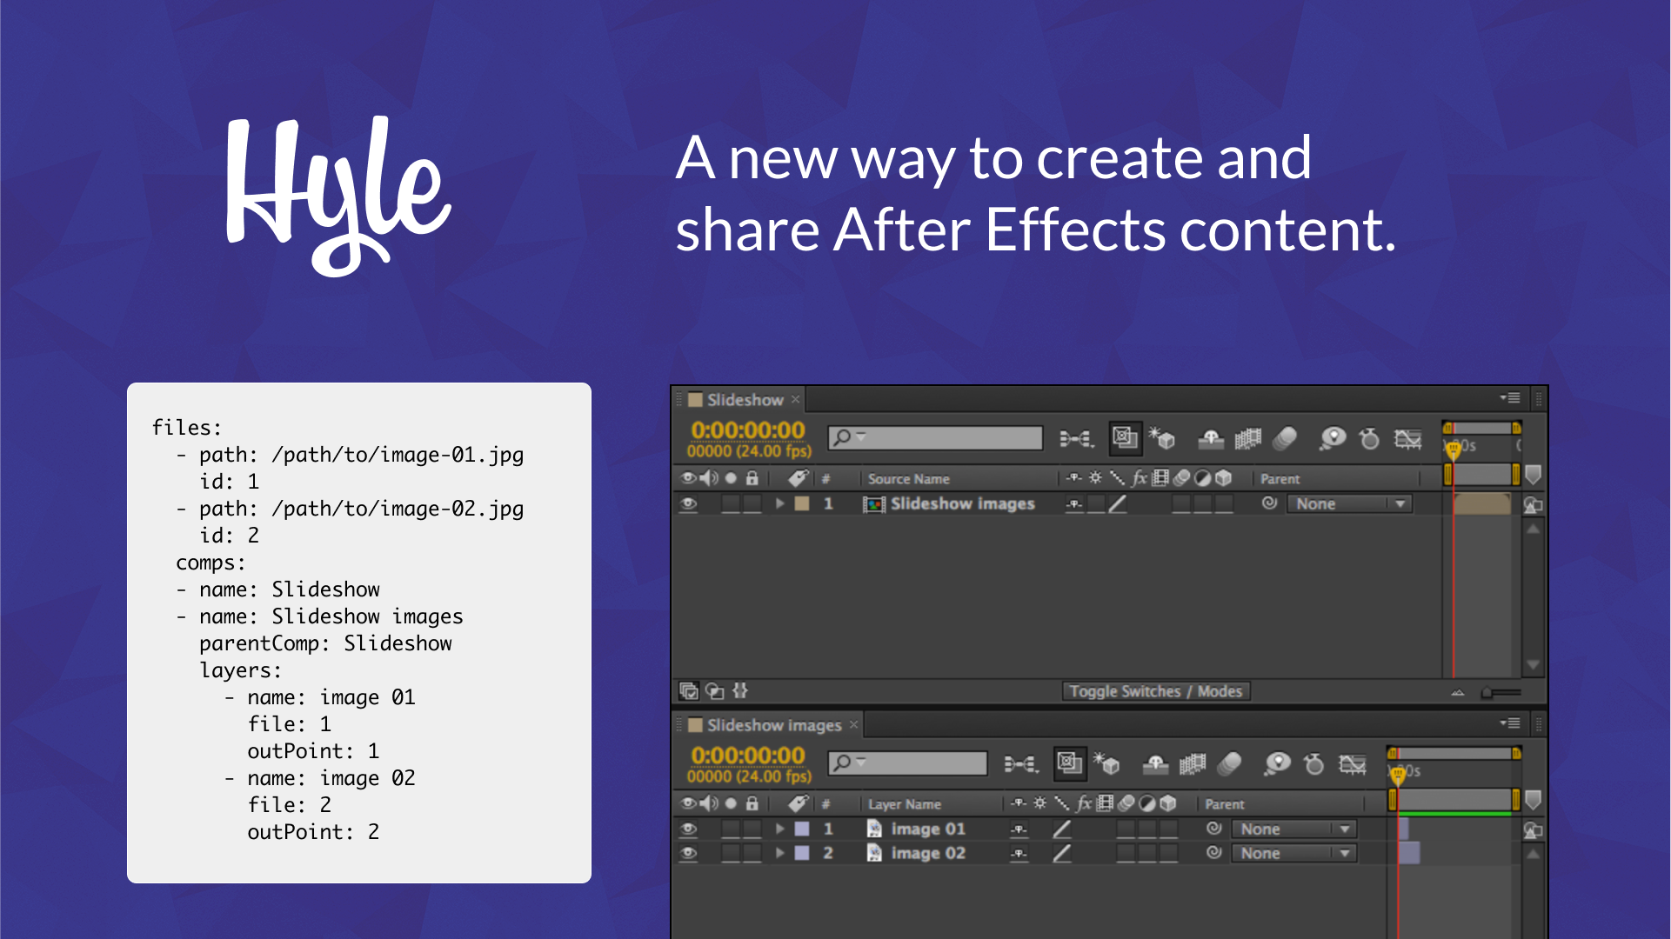The height and width of the screenshot is (939, 1671).
Task: Click Brainstorm lightbulb icon in Slideshow panel
Action: [x=1333, y=439]
